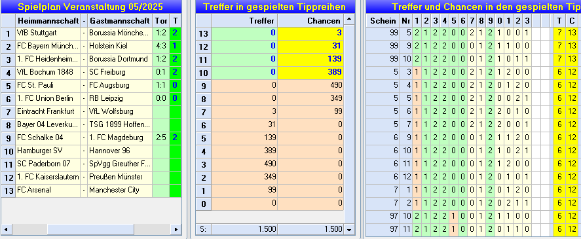
Task: Click the Borussia Dortmund guest team cell
Action: click(120, 60)
